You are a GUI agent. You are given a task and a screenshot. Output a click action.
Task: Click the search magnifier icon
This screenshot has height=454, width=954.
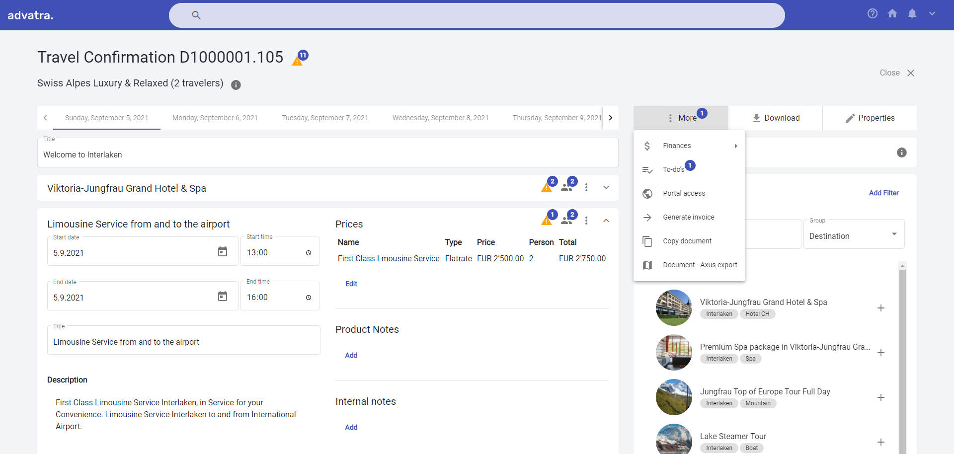[x=196, y=15]
